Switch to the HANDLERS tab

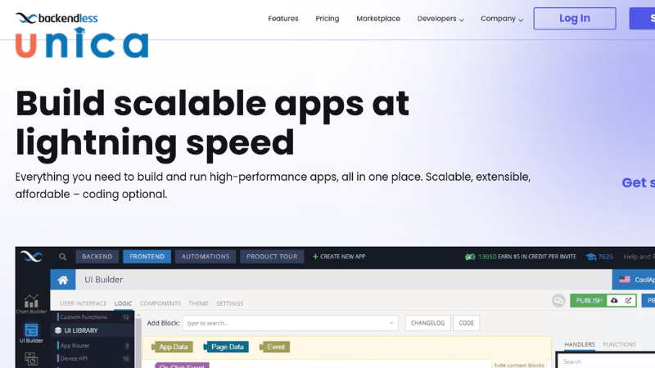coord(580,344)
